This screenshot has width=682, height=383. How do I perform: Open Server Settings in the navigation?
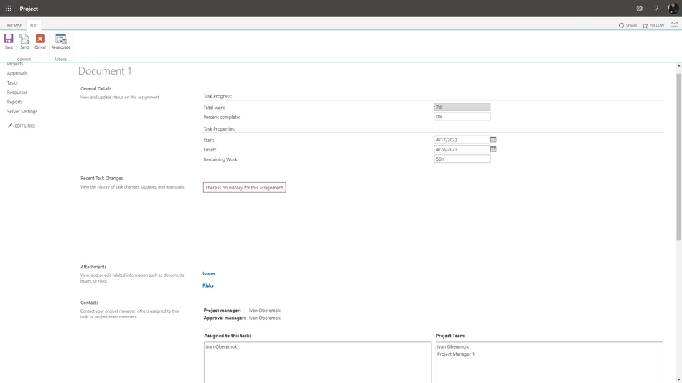pos(22,111)
